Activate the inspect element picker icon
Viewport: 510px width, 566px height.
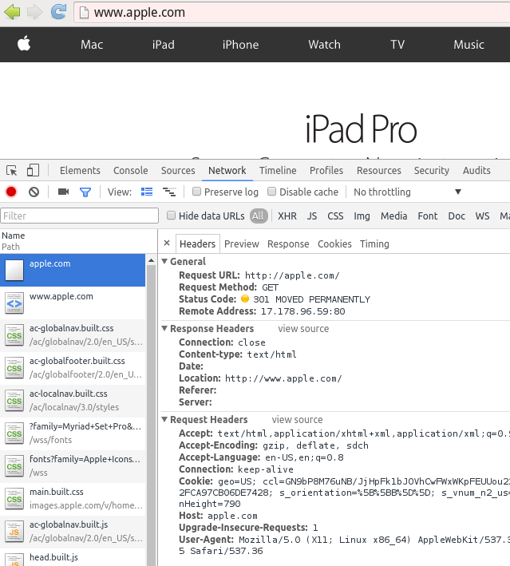click(11, 170)
